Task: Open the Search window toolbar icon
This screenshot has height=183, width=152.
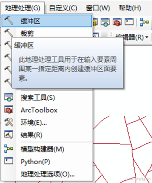Action: tap(105, 22)
